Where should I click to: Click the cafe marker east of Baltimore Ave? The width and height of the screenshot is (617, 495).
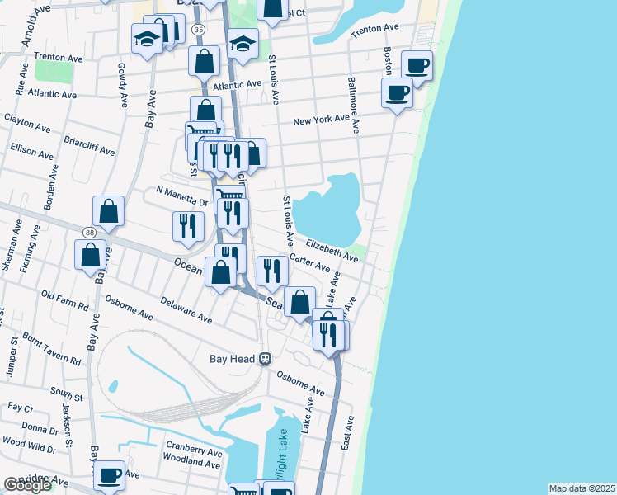(x=397, y=94)
